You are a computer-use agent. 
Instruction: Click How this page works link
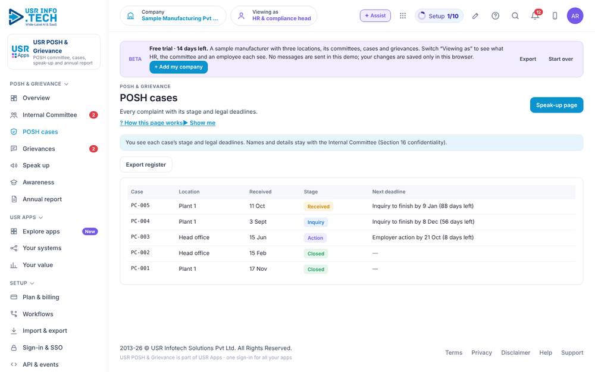(151, 123)
